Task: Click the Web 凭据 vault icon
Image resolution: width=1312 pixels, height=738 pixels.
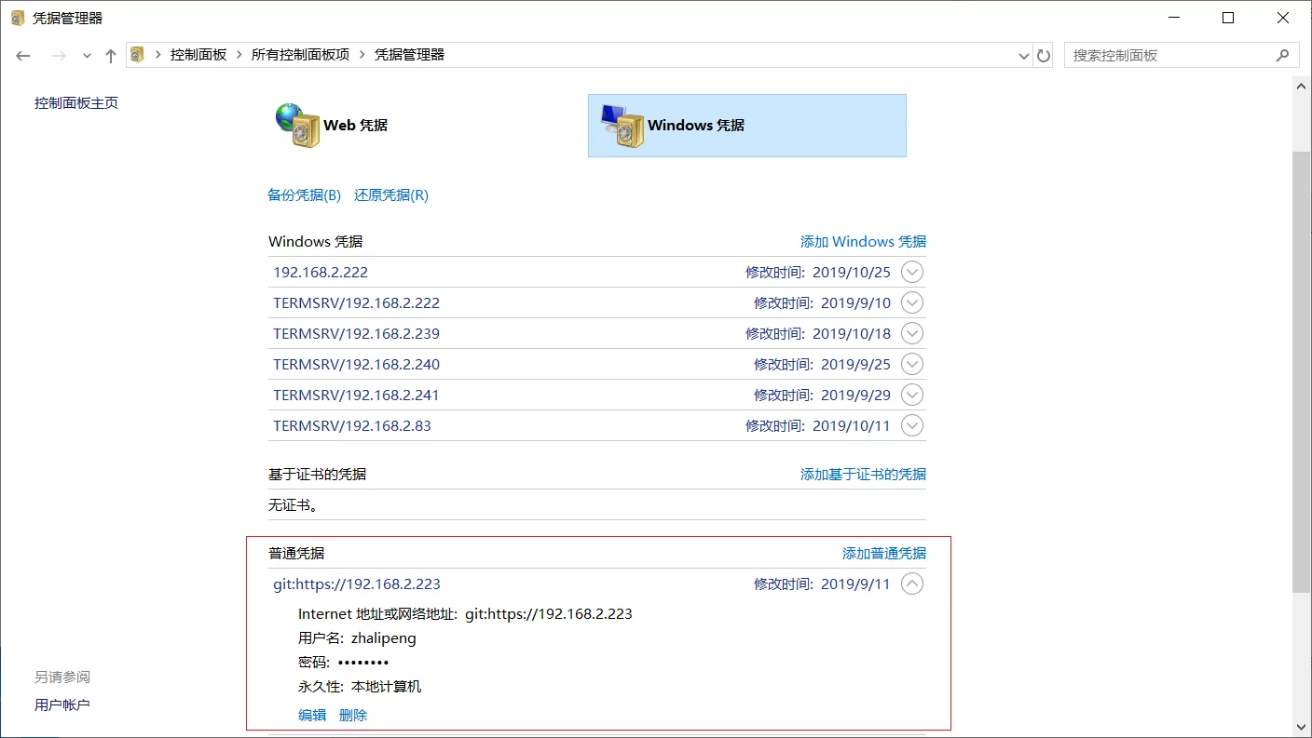Action: coord(297,126)
